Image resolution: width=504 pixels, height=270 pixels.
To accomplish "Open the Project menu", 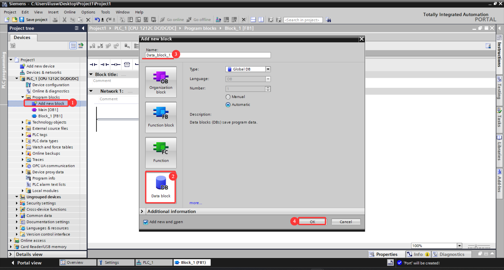I will tap(10, 12).
